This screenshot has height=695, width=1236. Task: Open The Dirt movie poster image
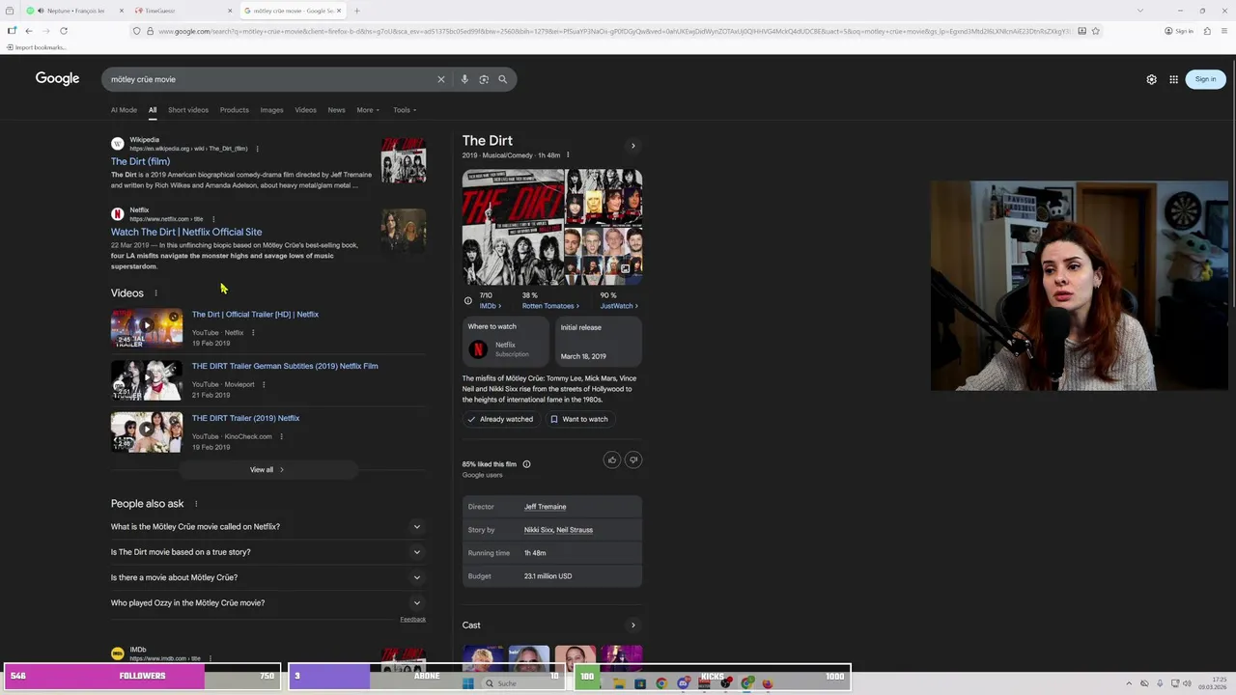(512, 228)
